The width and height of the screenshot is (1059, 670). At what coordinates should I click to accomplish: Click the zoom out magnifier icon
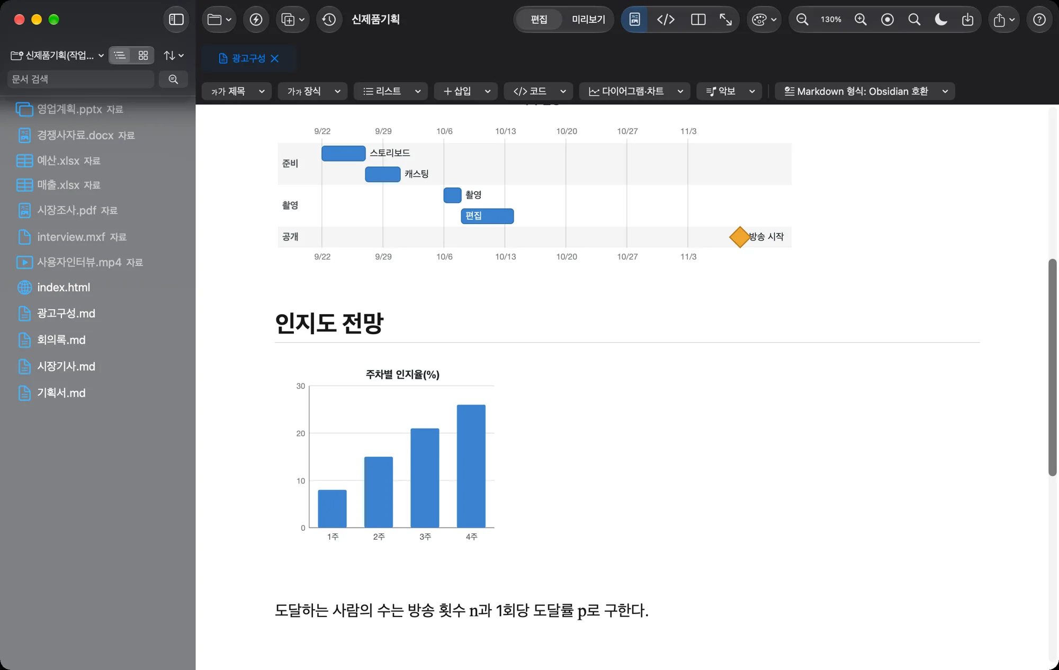click(x=802, y=20)
